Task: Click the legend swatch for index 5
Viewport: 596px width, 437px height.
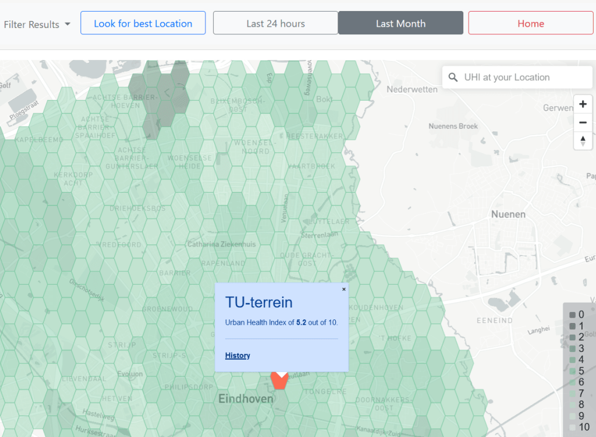Action: tap(572, 371)
